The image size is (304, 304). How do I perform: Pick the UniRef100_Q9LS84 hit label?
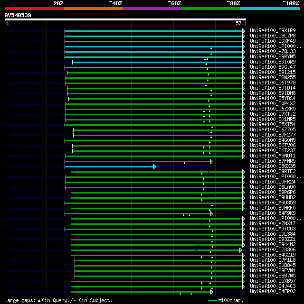click(x=273, y=234)
